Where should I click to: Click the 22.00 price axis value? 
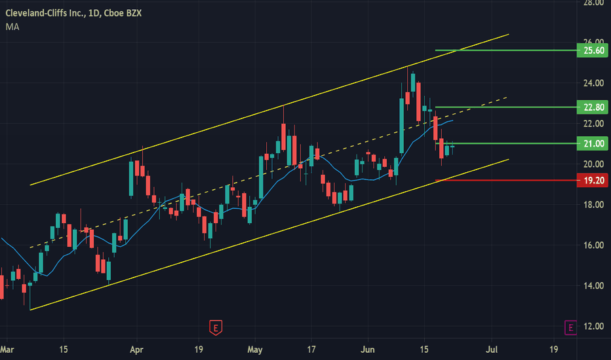[x=593, y=123]
